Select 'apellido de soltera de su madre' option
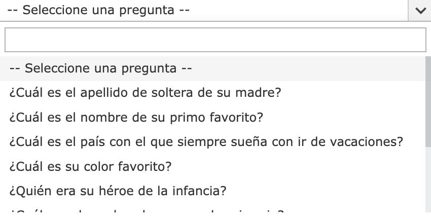 click(x=146, y=93)
